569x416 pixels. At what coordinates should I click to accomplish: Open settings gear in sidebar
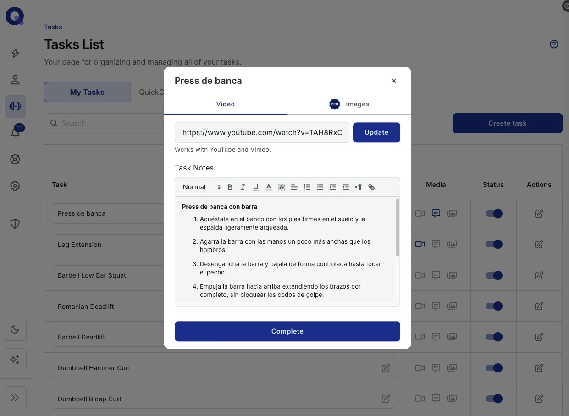tap(15, 186)
